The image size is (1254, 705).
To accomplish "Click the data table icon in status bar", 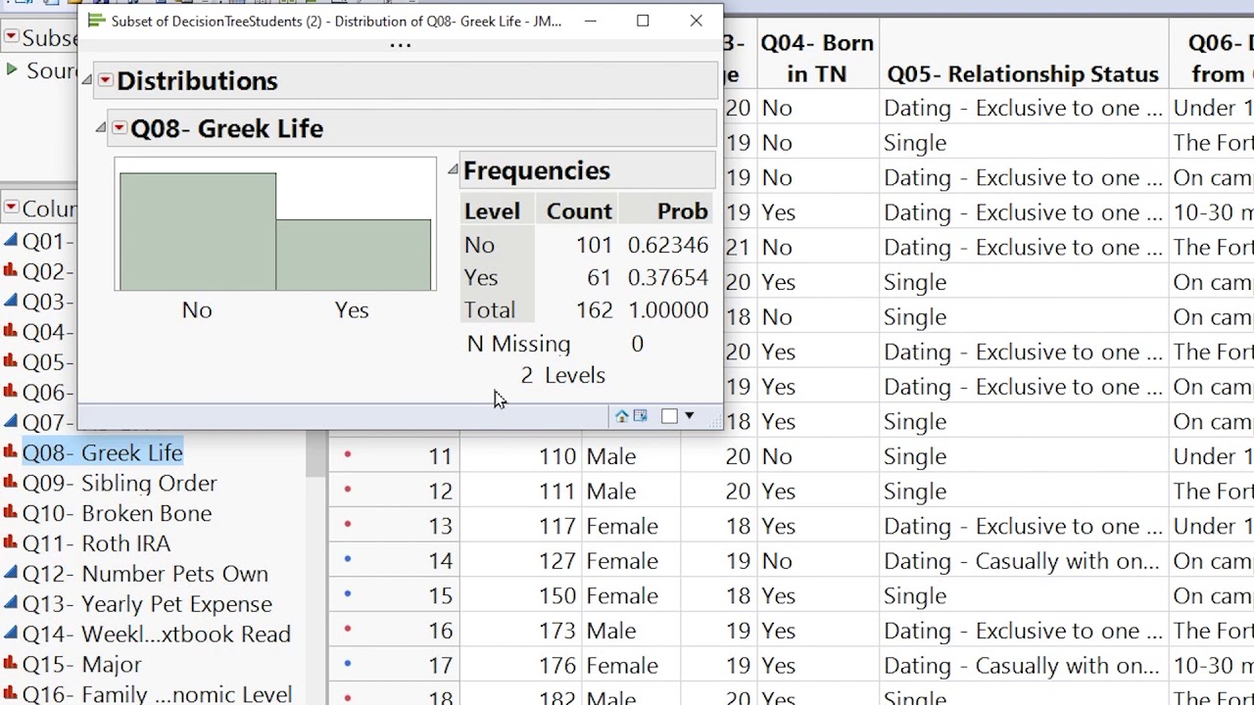I will pyautogui.click(x=641, y=416).
